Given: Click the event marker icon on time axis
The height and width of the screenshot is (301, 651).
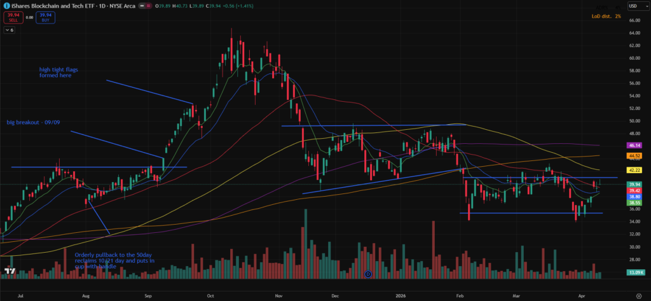Looking at the screenshot, I should (369, 274).
